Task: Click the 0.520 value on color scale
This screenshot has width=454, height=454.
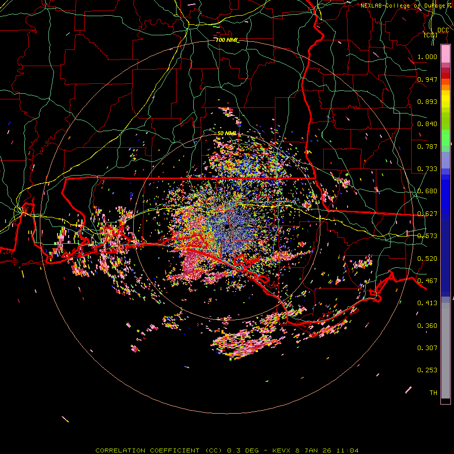Action: tap(427, 259)
